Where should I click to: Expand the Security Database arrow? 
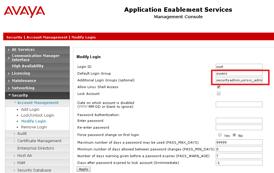point(14,170)
